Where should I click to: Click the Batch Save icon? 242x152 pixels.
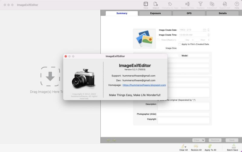234,146
